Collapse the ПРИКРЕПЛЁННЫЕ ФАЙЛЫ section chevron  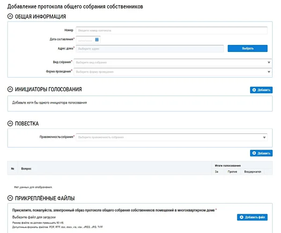11,198
